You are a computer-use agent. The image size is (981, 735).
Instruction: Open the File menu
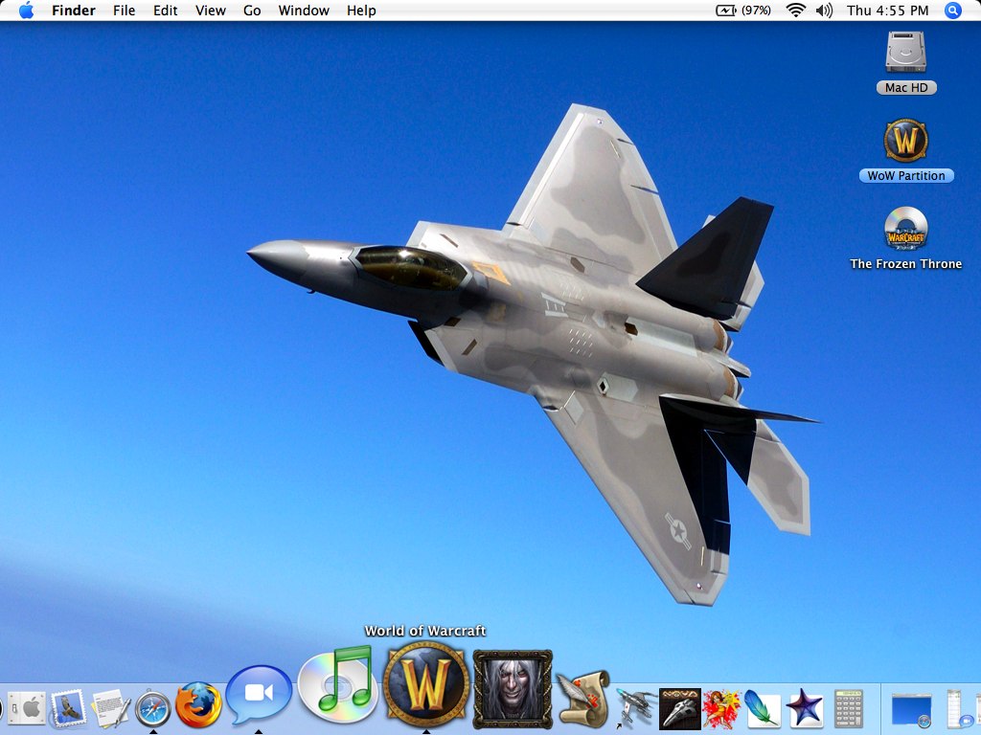coord(124,11)
